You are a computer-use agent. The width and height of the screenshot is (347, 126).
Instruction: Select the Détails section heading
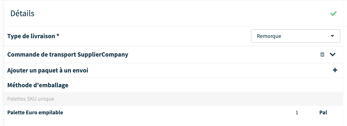click(22, 13)
